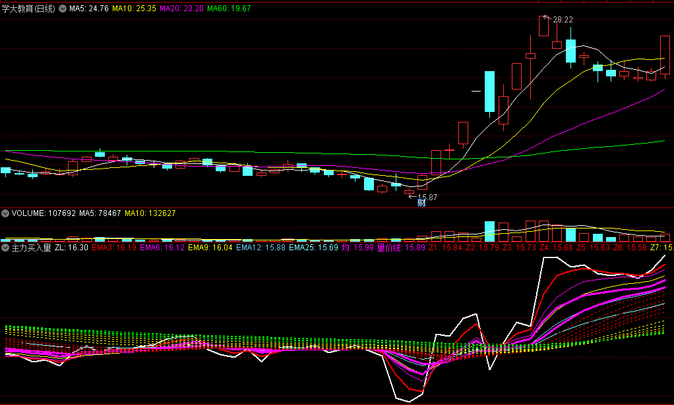Click the Z2: 15.79 label
This screenshot has width=674, height=405.
coord(482,248)
